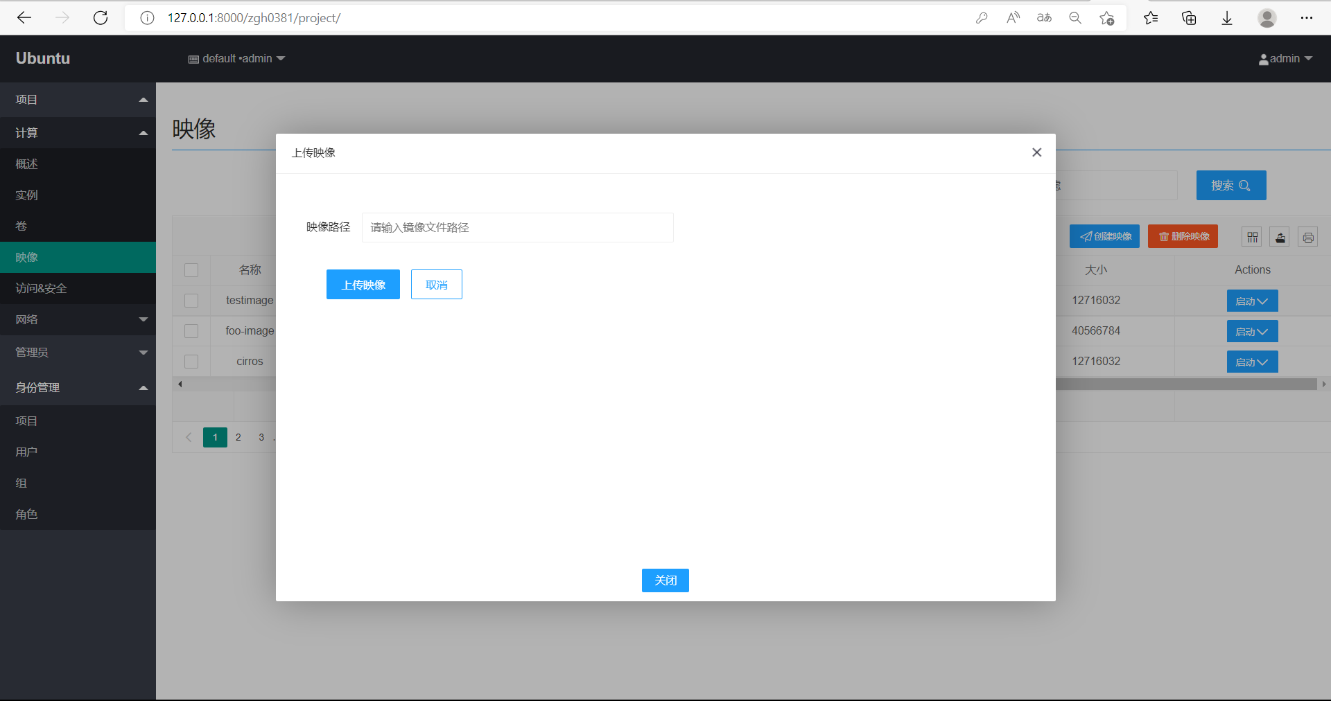
Task: Click the 上传映像 button in the dialog
Action: 363,284
